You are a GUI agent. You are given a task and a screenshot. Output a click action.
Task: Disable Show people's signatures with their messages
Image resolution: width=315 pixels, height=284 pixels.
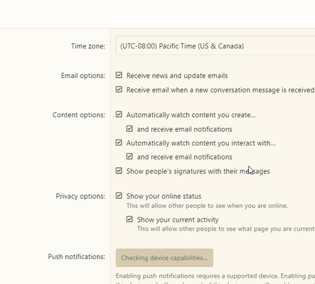tap(119, 170)
